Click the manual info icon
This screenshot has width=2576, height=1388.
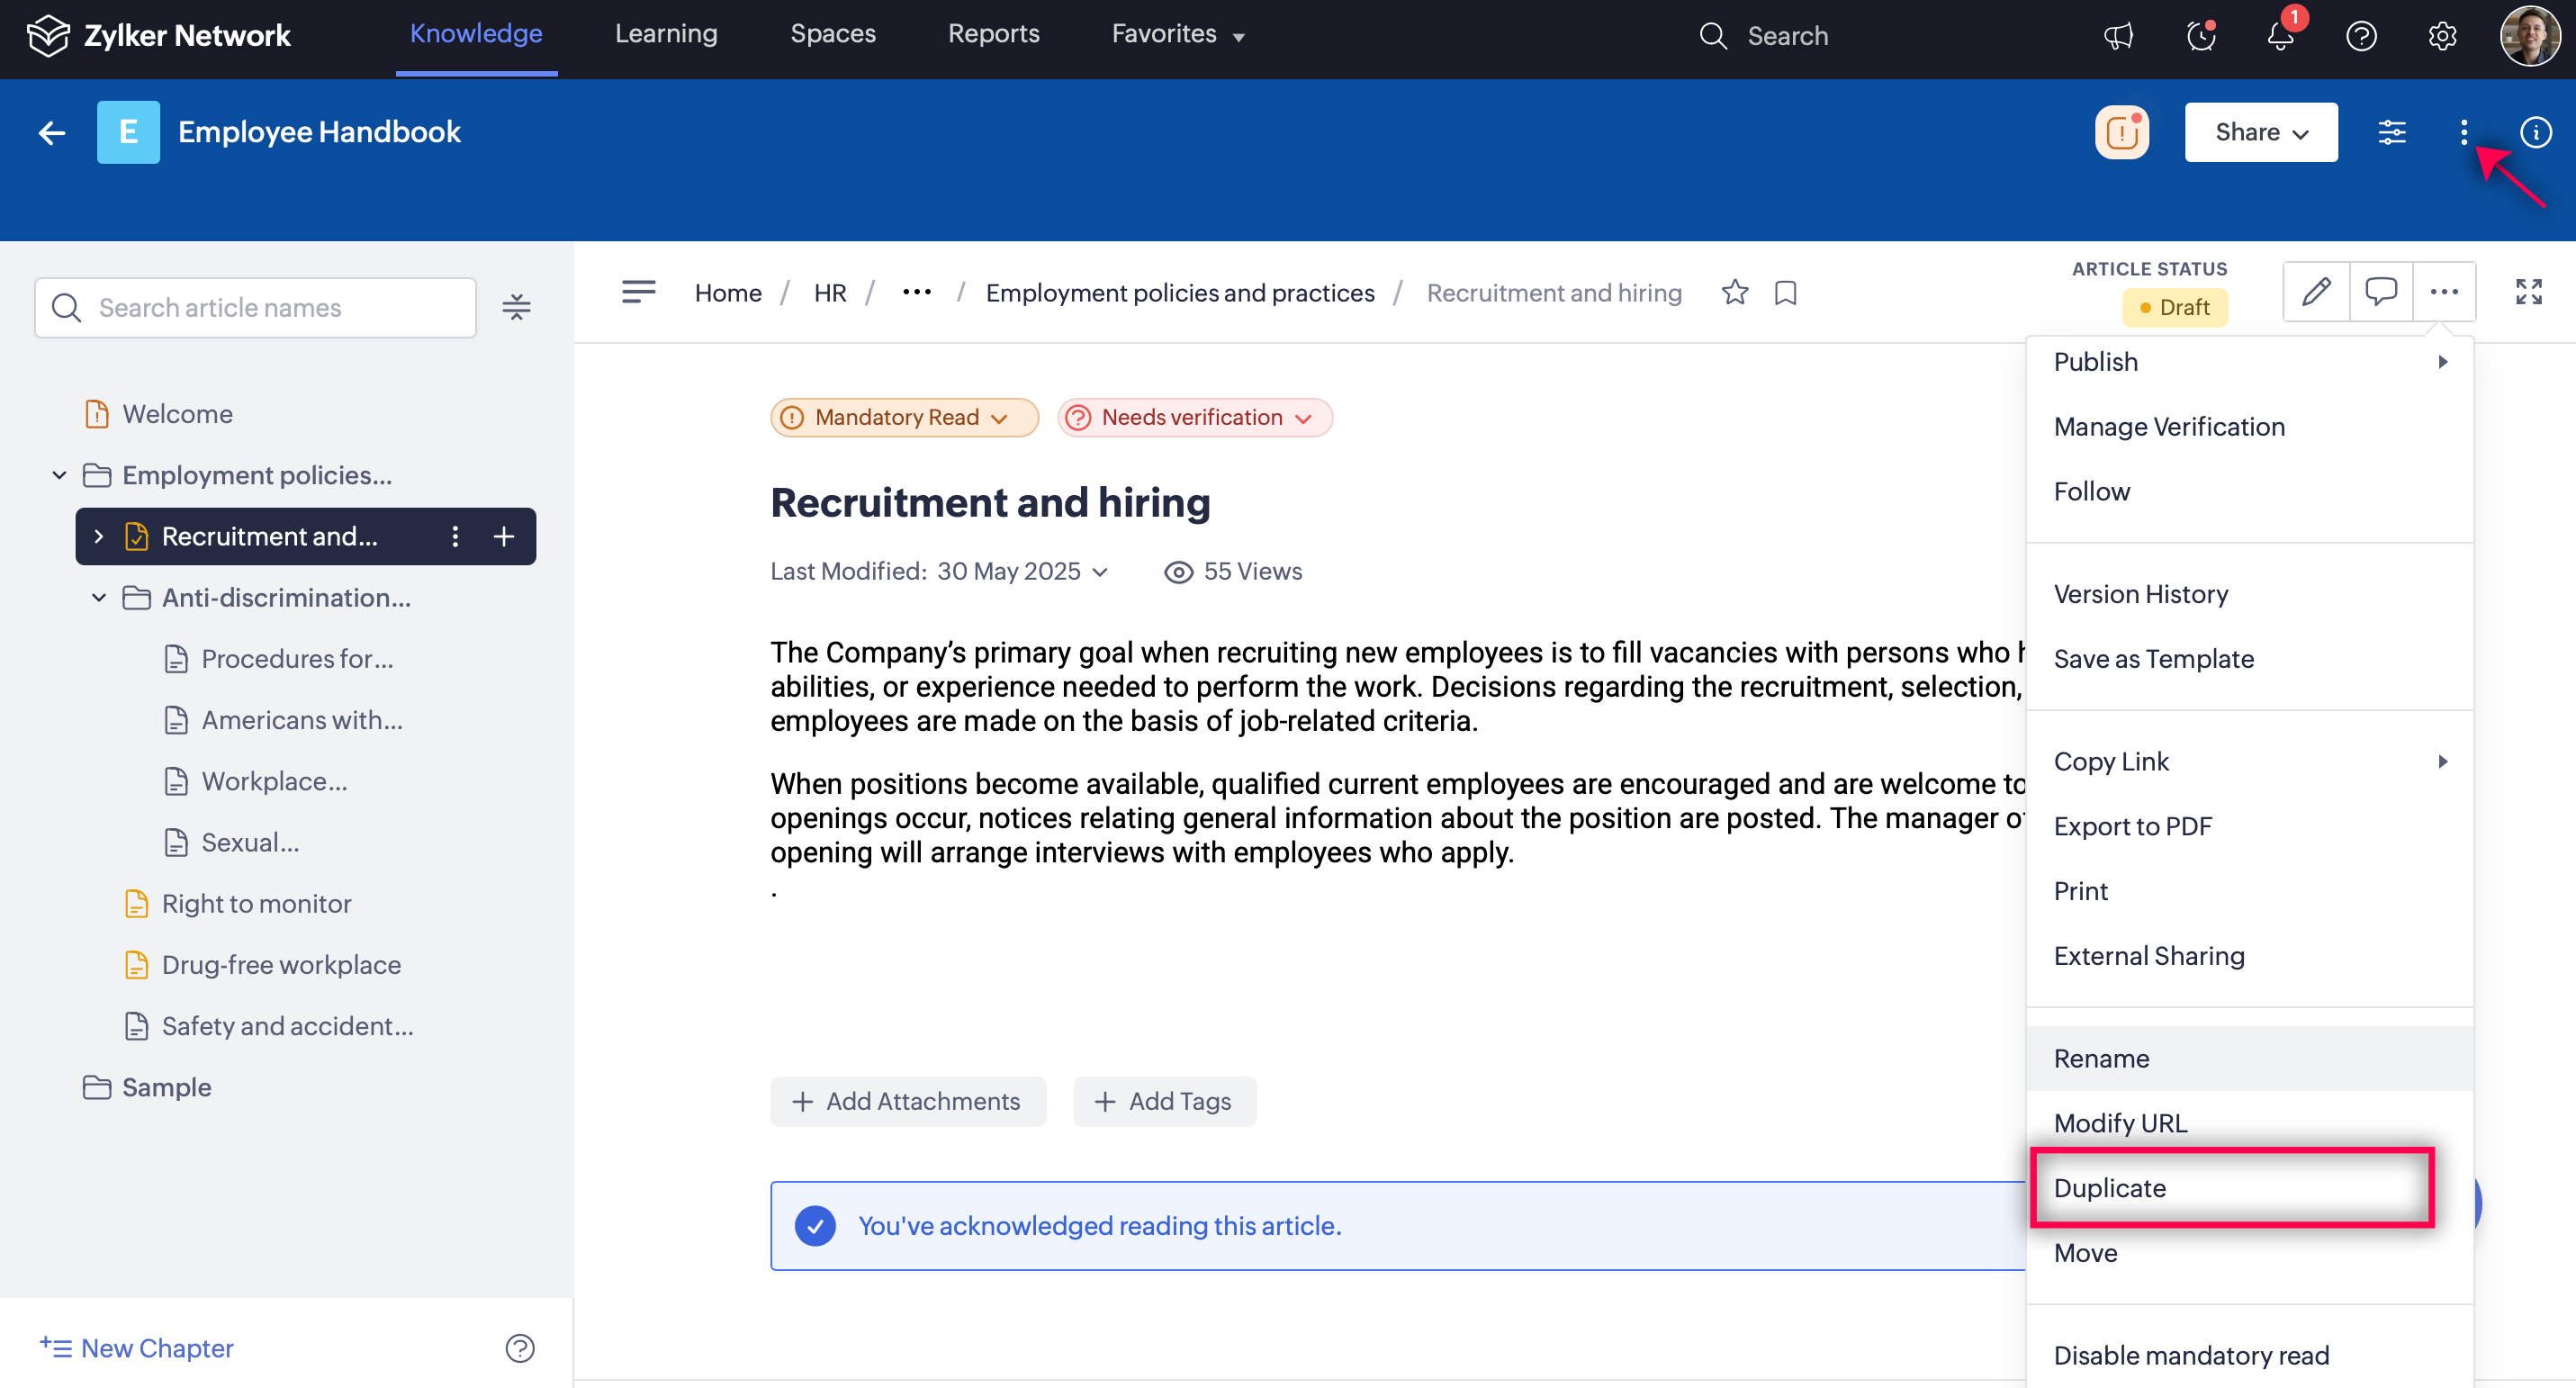click(2535, 132)
